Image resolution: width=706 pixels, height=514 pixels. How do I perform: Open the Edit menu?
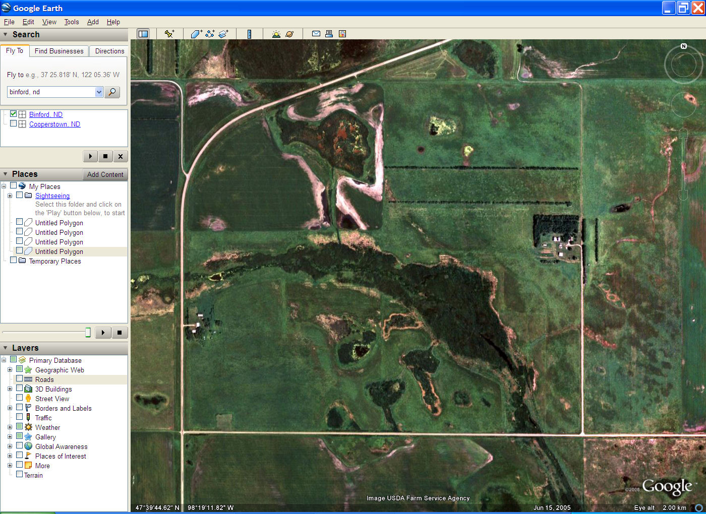click(28, 22)
